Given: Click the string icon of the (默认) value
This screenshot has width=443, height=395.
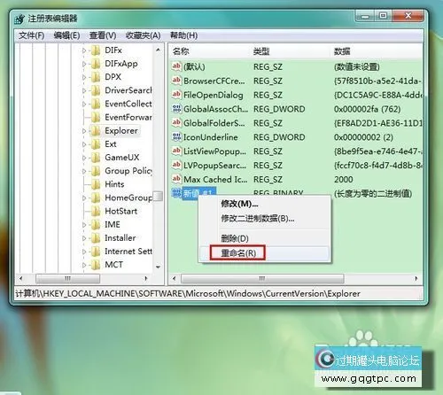Looking at the screenshot, I should pos(176,66).
